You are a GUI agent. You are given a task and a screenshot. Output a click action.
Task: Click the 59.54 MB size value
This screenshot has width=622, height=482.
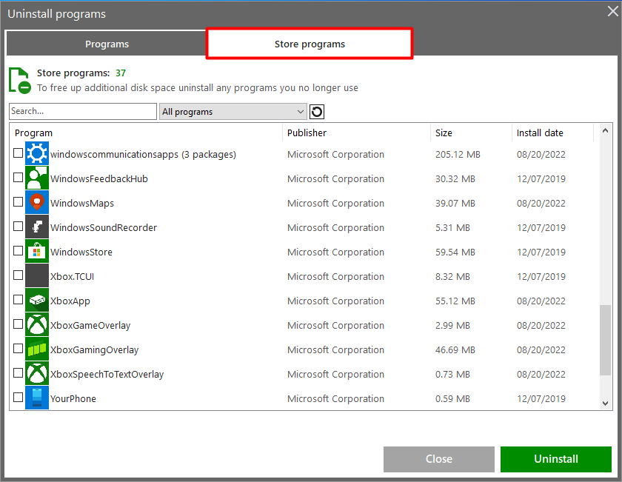[x=455, y=252]
